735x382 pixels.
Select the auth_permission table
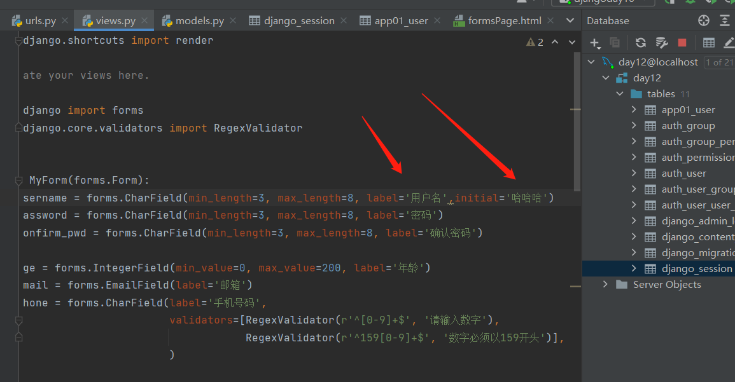coord(698,157)
